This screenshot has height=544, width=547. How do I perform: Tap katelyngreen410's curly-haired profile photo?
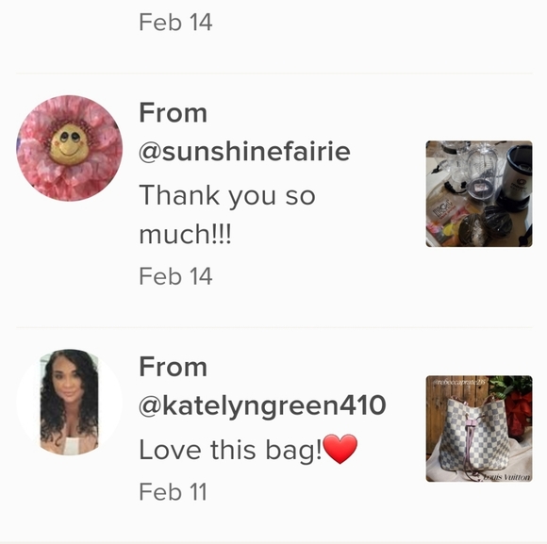click(x=70, y=402)
